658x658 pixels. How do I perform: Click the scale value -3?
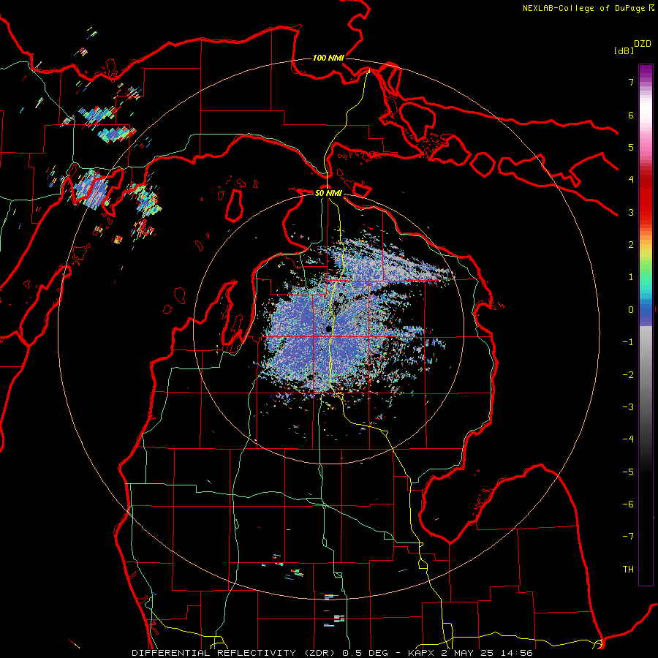[x=628, y=407]
